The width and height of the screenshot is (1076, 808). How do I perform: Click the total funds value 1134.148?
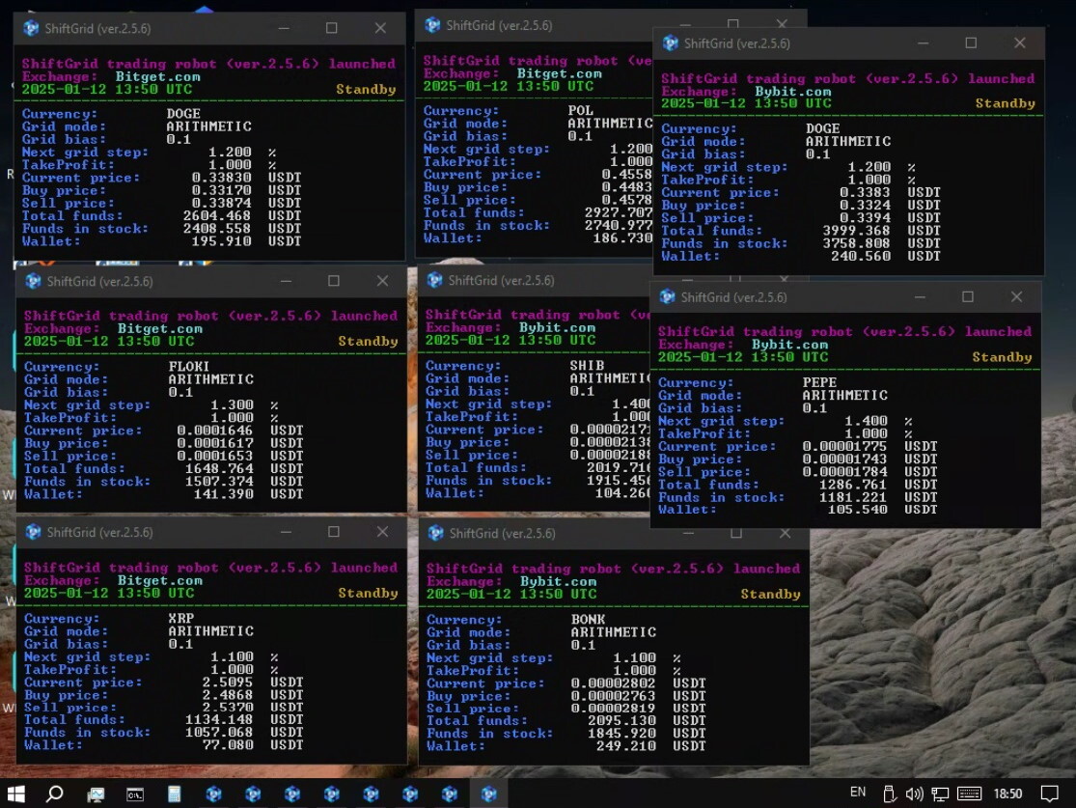[220, 720]
